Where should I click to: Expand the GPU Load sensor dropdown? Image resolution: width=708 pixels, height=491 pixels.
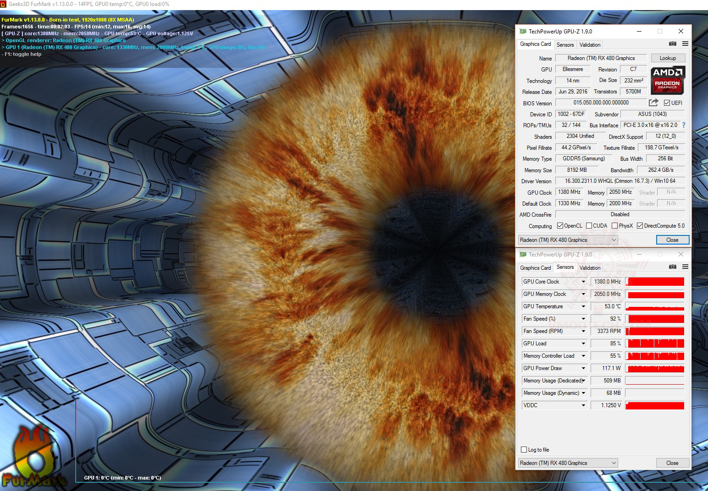point(583,344)
